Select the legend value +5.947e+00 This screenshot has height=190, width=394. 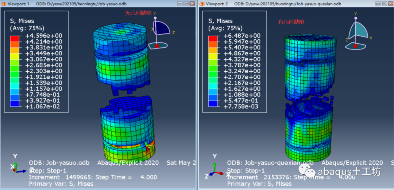(x=242, y=41)
